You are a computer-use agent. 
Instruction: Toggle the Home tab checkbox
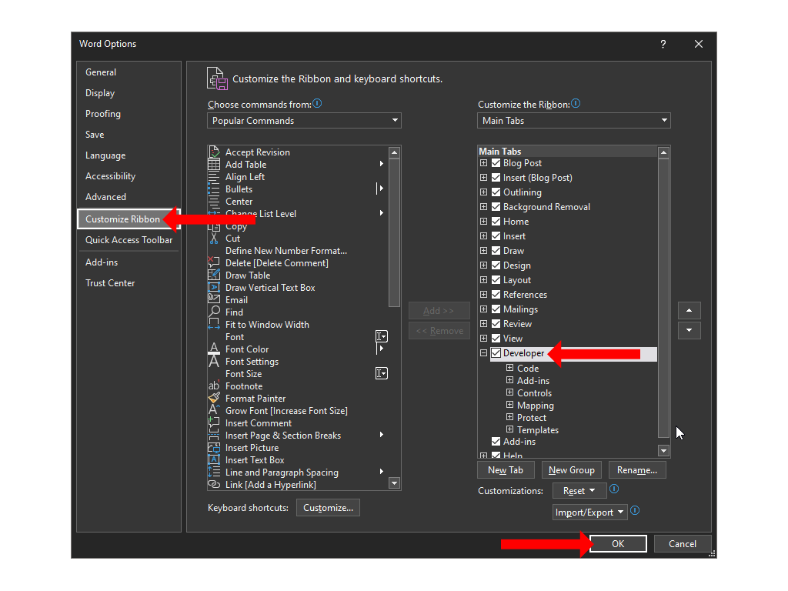(496, 221)
